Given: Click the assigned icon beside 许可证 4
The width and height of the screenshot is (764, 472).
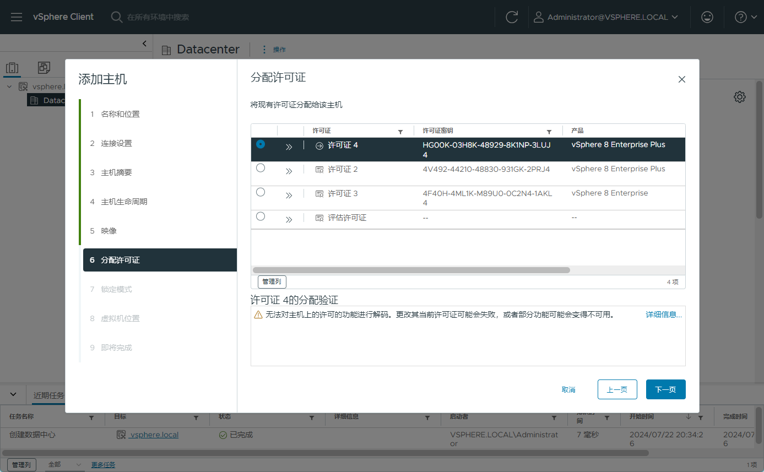Looking at the screenshot, I should point(319,145).
